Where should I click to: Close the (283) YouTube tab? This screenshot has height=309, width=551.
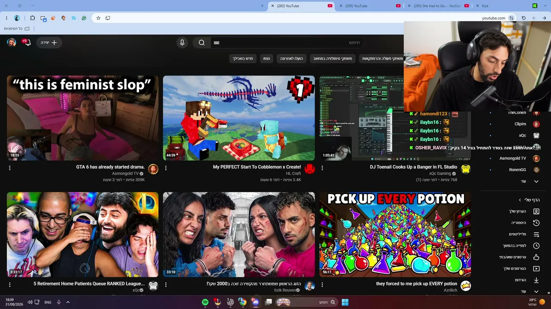pos(272,6)
